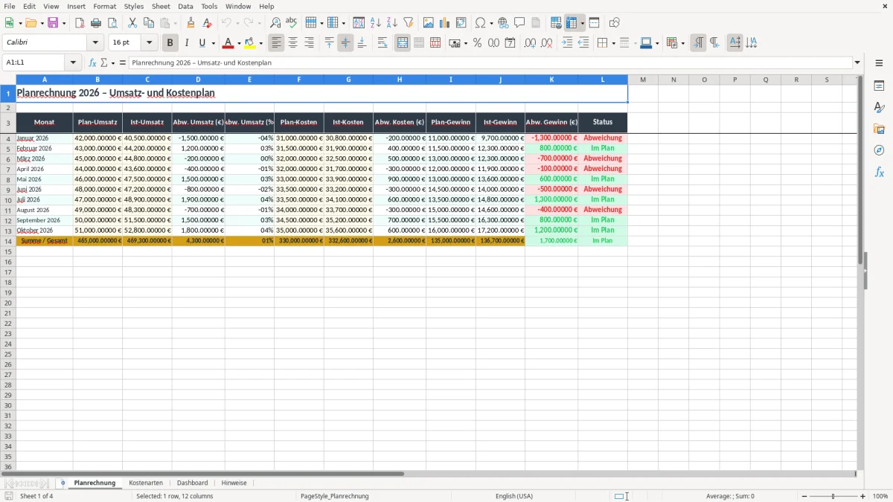Open Function Wizard next to Name Box
The height and width of the screenshot is (502, 893).
tap(93, 63)
